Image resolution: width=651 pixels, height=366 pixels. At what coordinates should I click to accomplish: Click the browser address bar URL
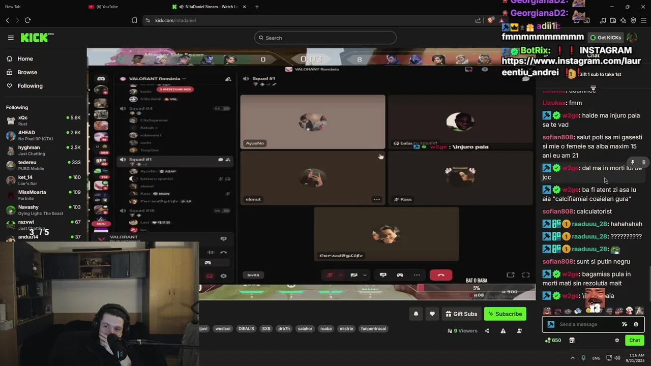tap(175, 20)
